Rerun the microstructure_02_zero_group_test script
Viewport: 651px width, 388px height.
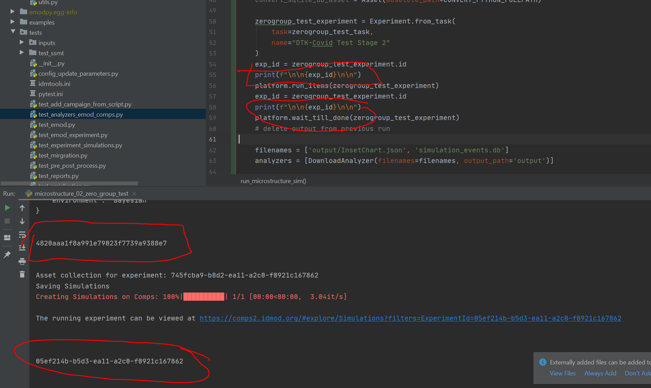click(7, 207)
